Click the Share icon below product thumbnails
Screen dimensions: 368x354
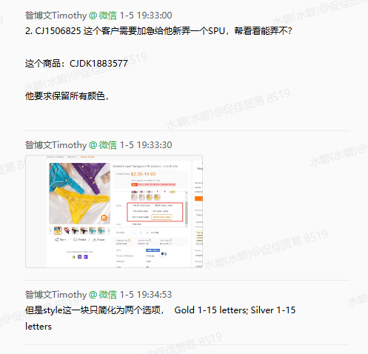tap(57, 240)
